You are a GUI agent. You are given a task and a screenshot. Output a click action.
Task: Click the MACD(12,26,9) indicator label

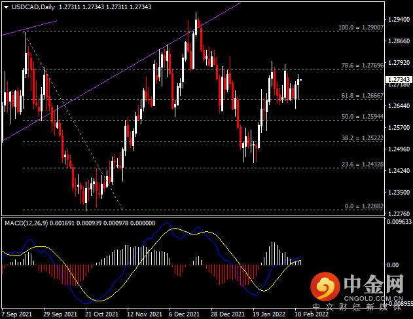[27, 223]
